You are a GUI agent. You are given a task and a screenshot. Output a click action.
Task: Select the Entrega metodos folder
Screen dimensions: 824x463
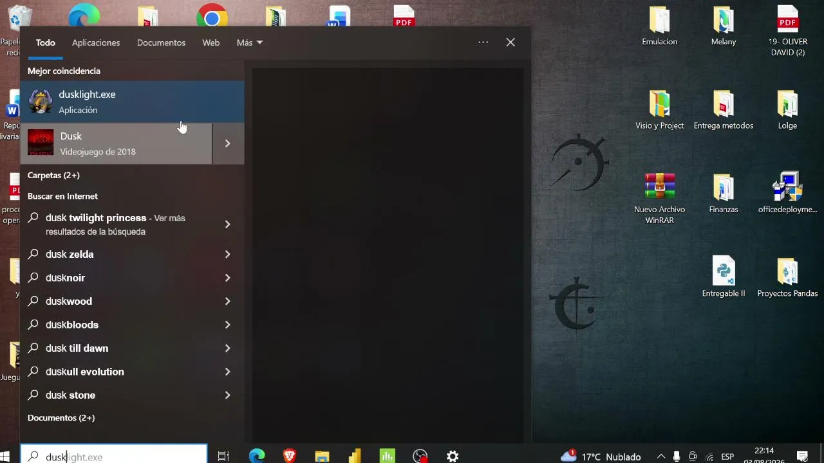coord(724,110)
